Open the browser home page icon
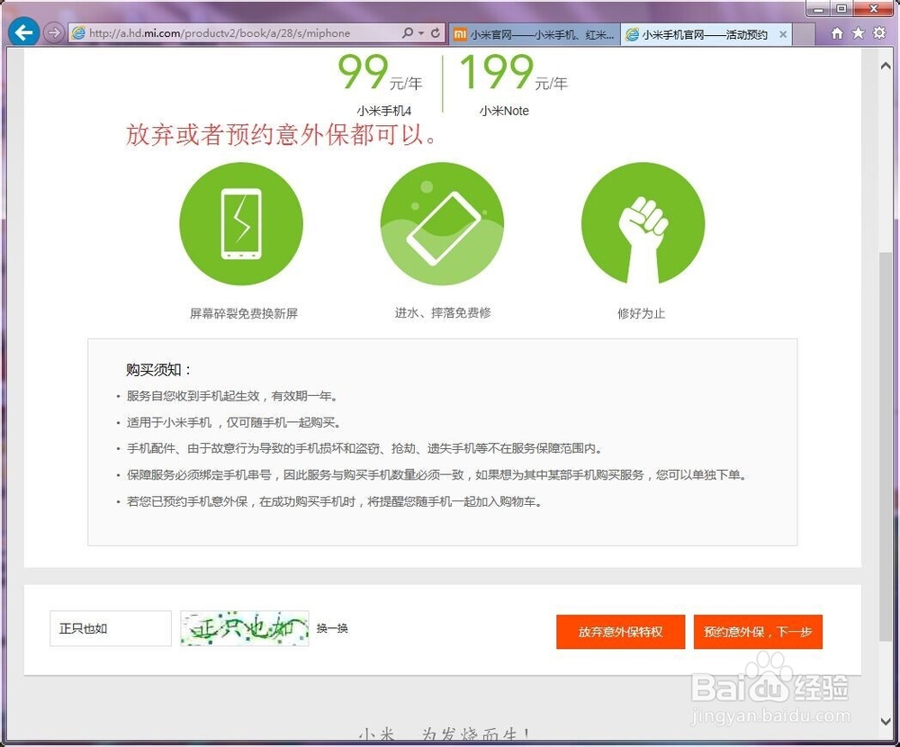Screen dimensions: 900x747 837,33
